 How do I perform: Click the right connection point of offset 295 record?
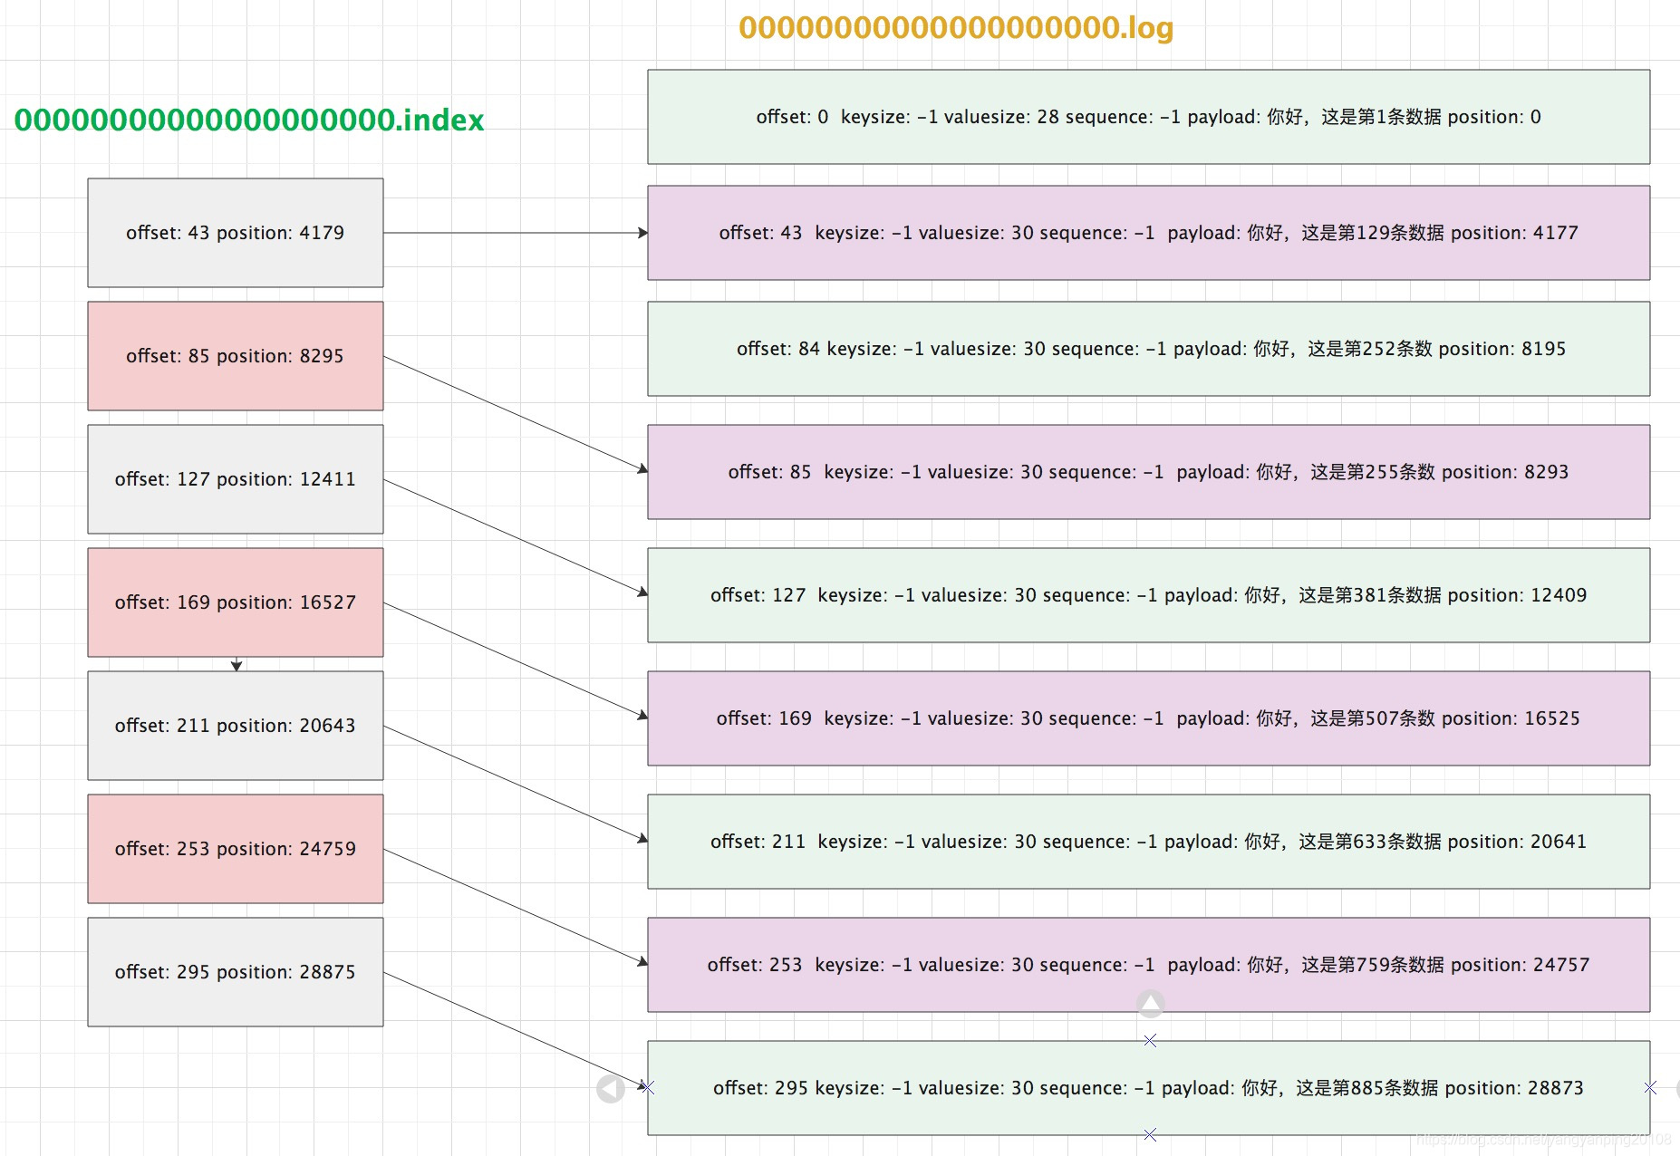coord(1650,1088)
